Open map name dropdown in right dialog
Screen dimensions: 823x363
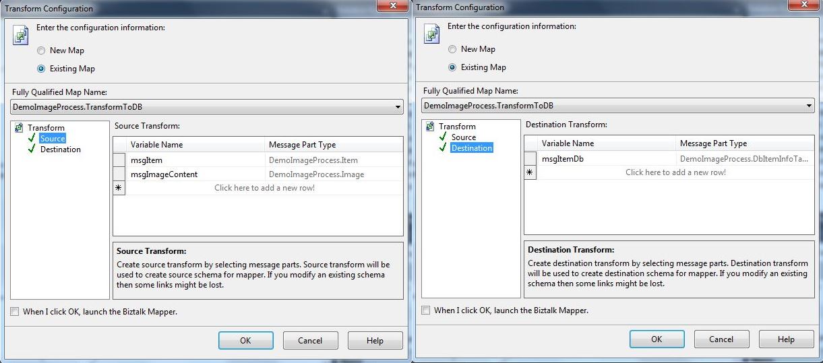808,106
